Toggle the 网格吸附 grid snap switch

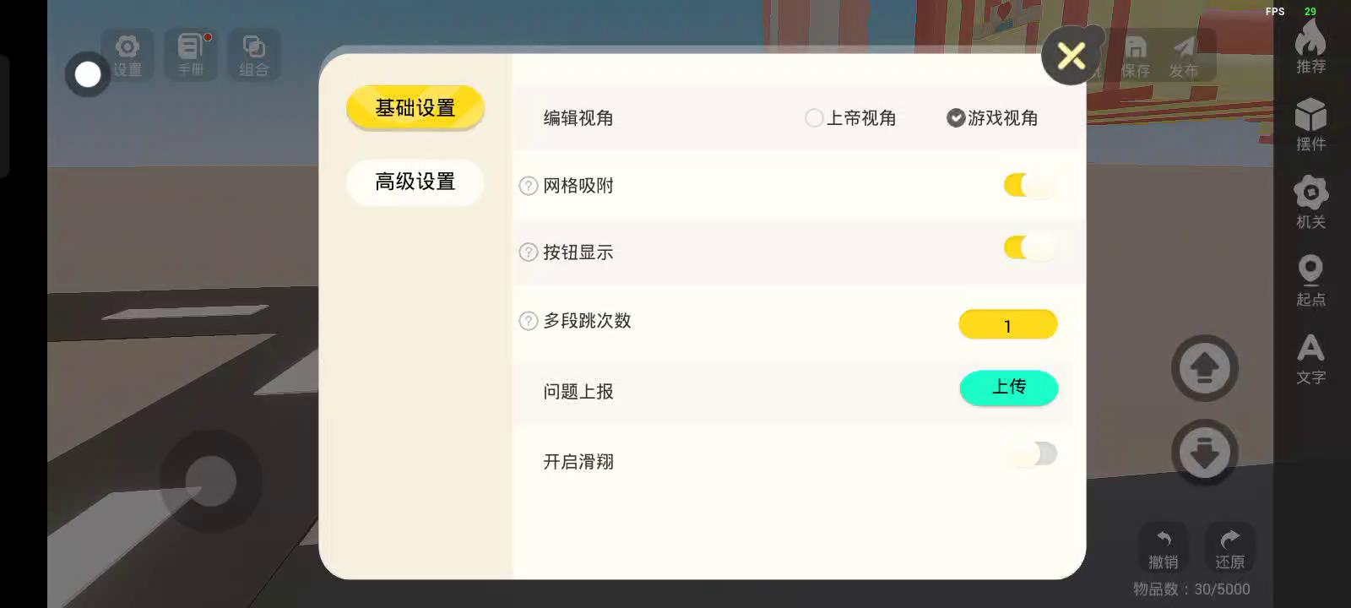coord(1029,185)
